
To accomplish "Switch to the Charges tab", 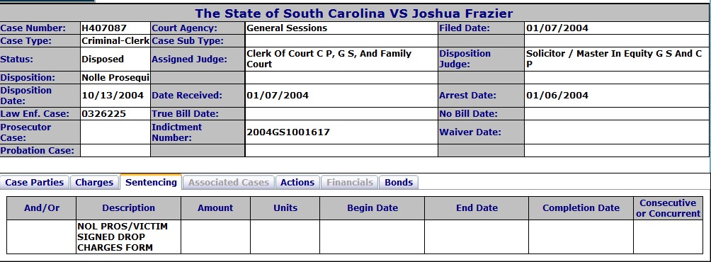I will tap(94, 182).
